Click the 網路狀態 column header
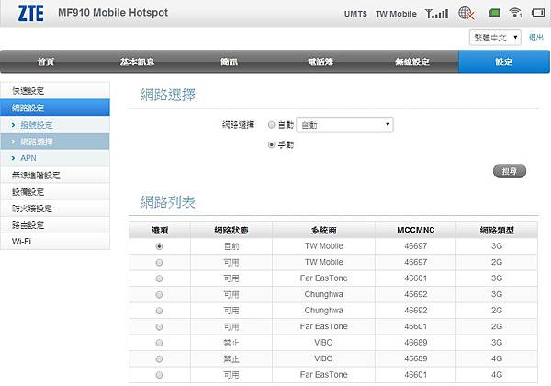 [231, 231]
